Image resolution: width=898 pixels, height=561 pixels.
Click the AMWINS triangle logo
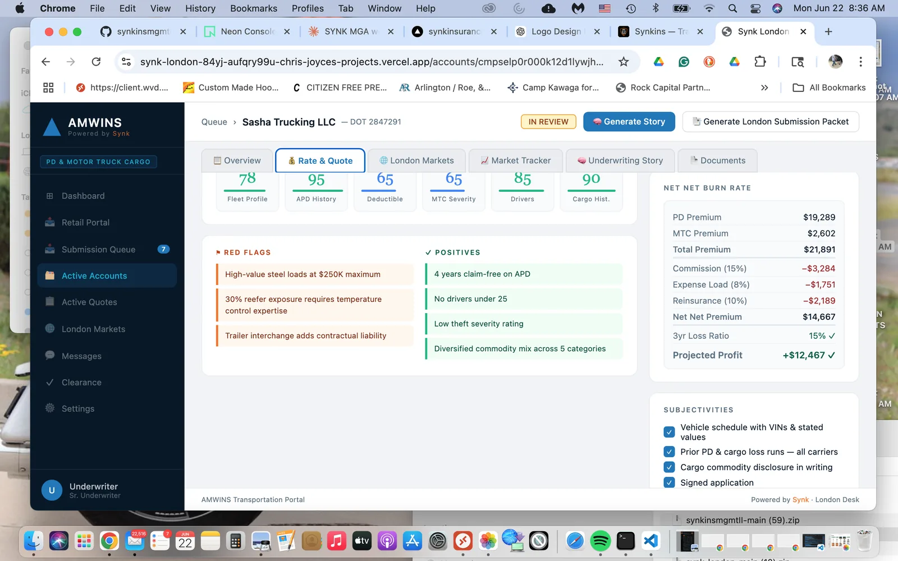52,127
